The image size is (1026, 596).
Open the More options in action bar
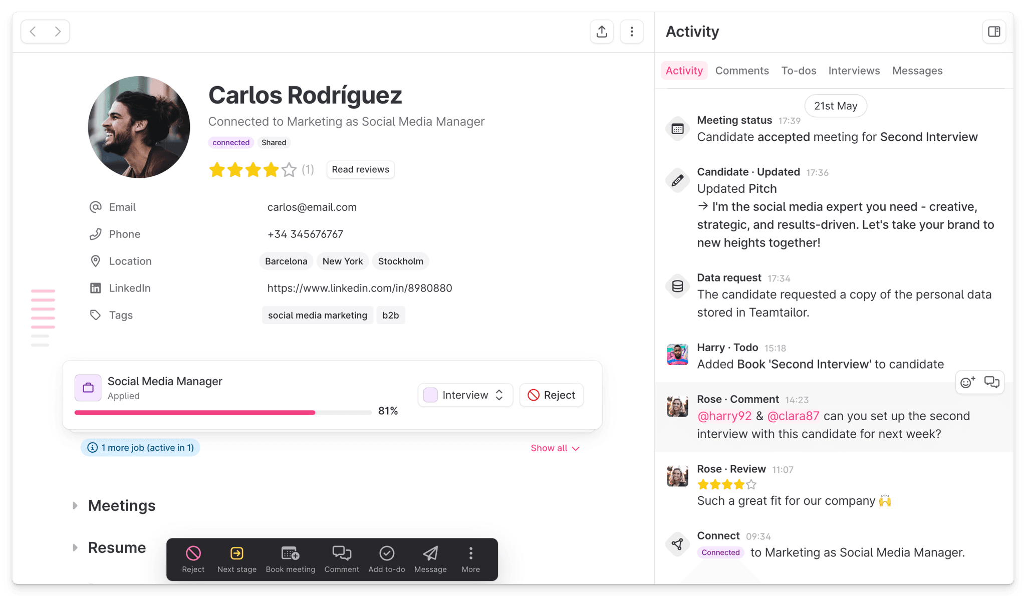[470, 553]
